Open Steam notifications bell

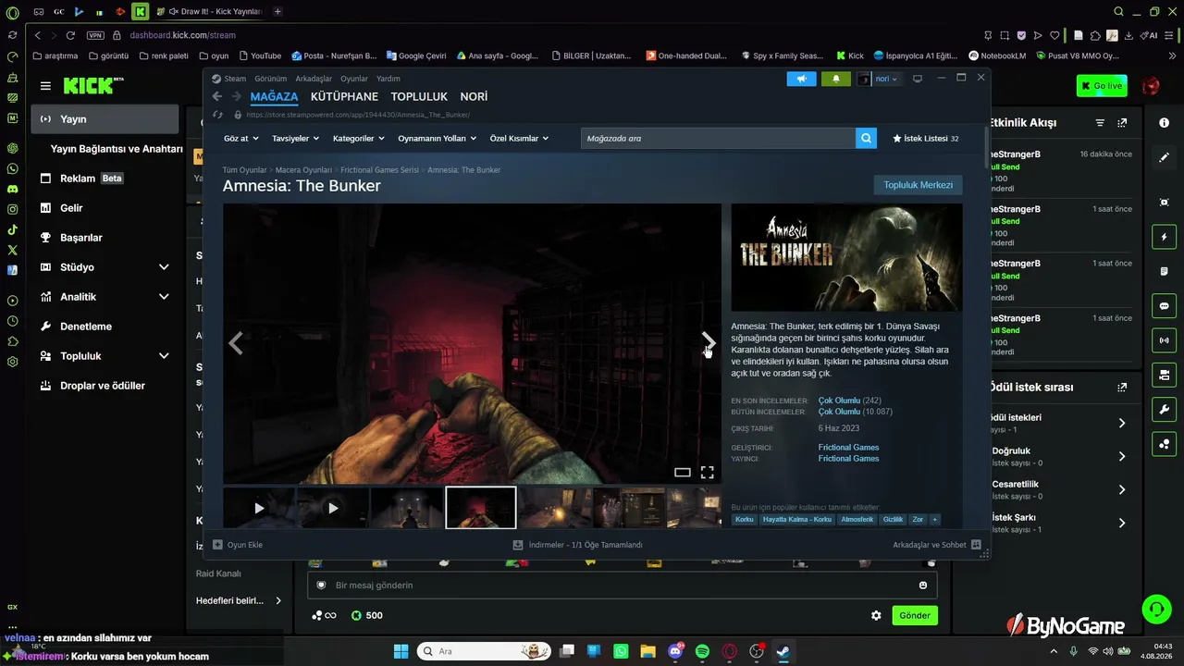[836, 79]
